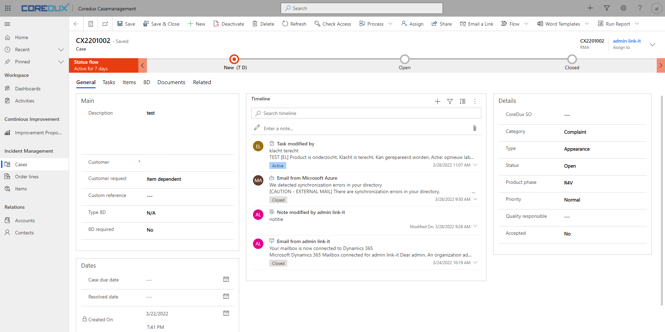Click the attachment paperclip icon in note field
This screenshot has height=332, width=665.
pos(474,128)
